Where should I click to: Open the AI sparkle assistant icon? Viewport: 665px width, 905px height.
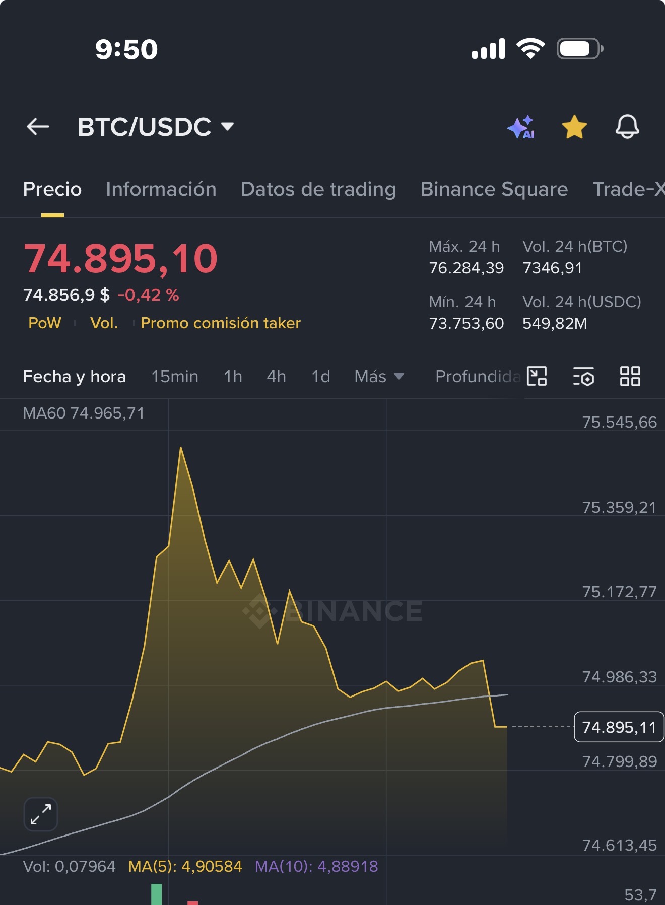click(521, 127)
